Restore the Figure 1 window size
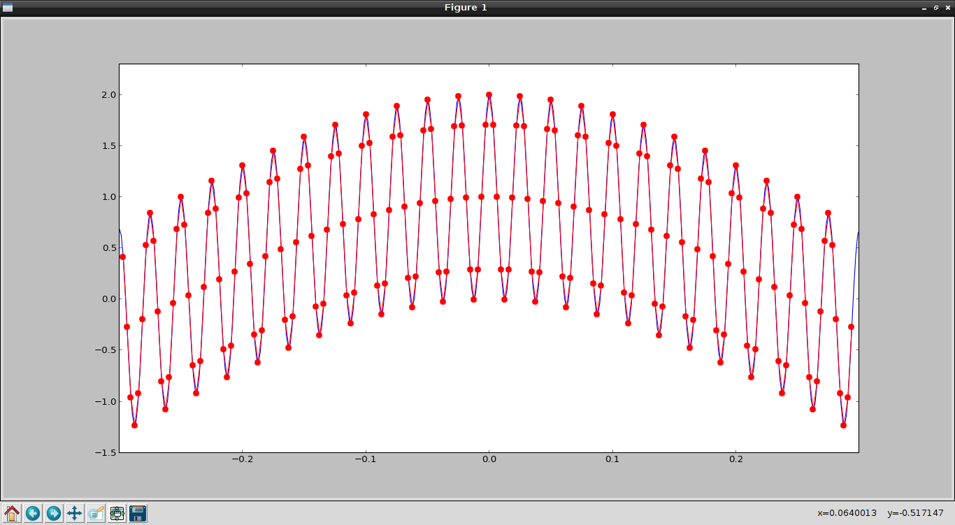The width and height of the screenshot is (955, 525). click(935, 8)
